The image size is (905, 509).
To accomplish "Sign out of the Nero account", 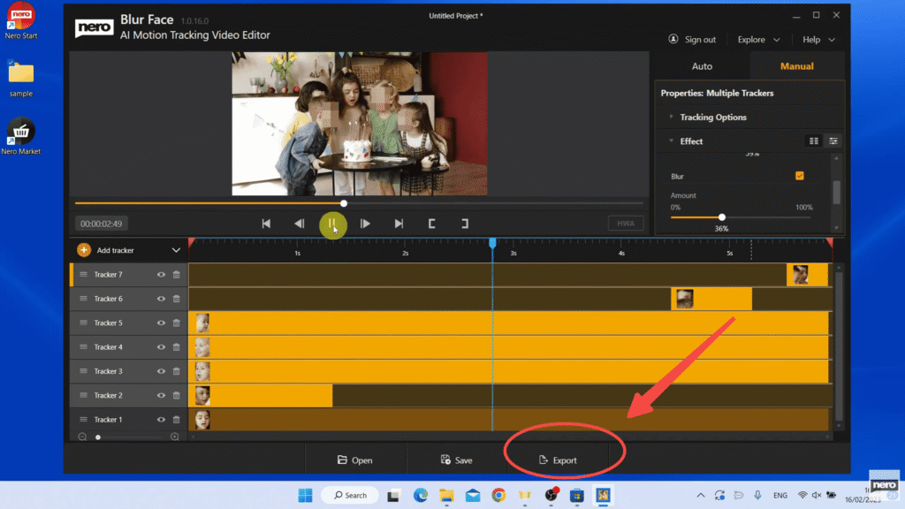I will click(692, 40).
